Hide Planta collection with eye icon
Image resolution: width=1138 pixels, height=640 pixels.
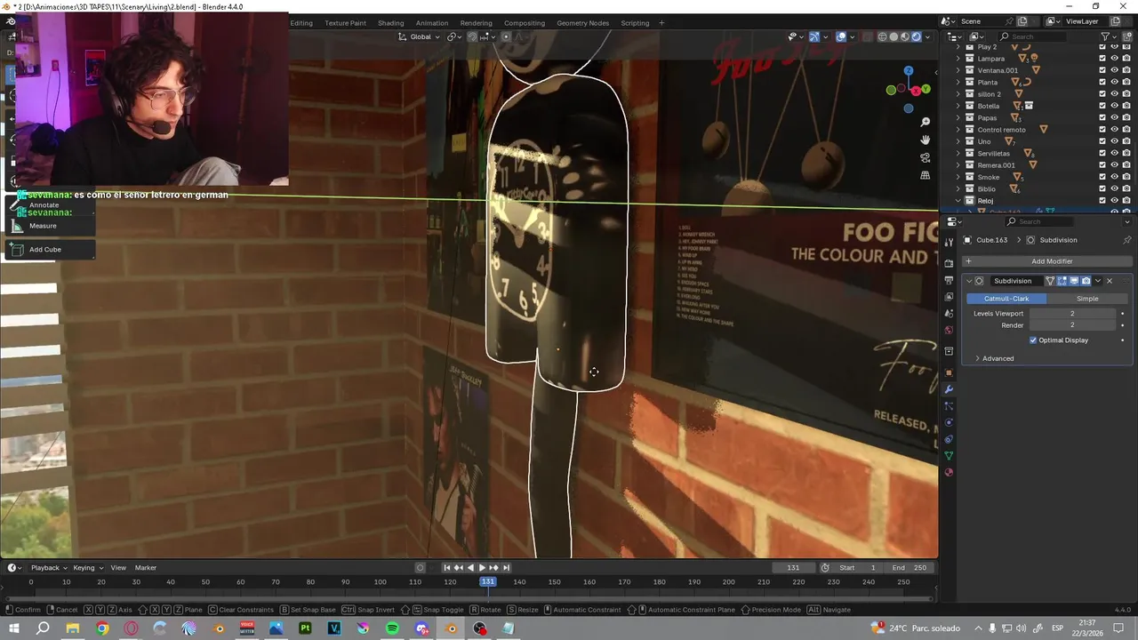tap(1114, 82)
